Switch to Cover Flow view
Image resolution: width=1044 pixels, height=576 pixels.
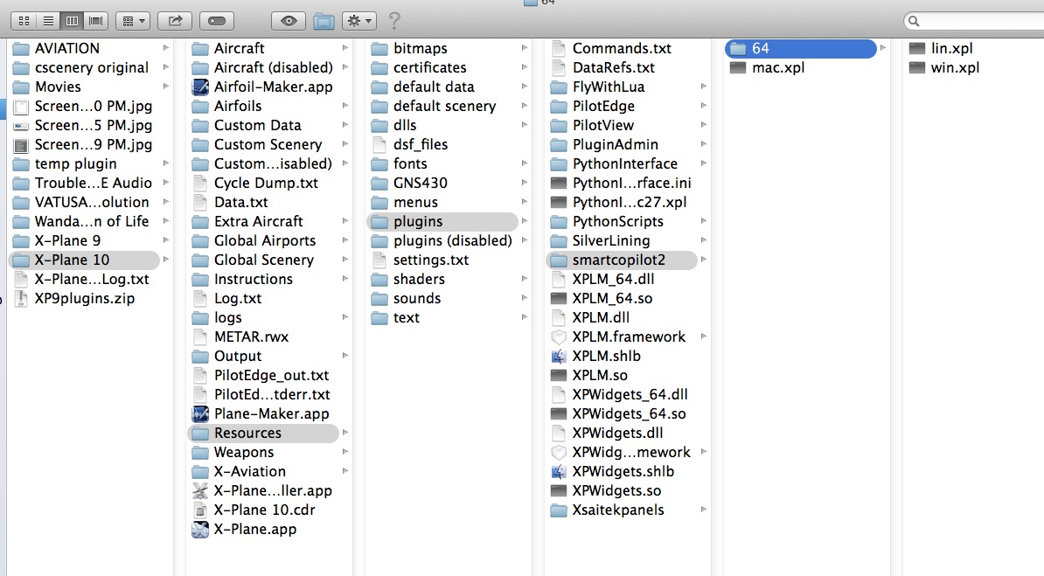[95, 19]
